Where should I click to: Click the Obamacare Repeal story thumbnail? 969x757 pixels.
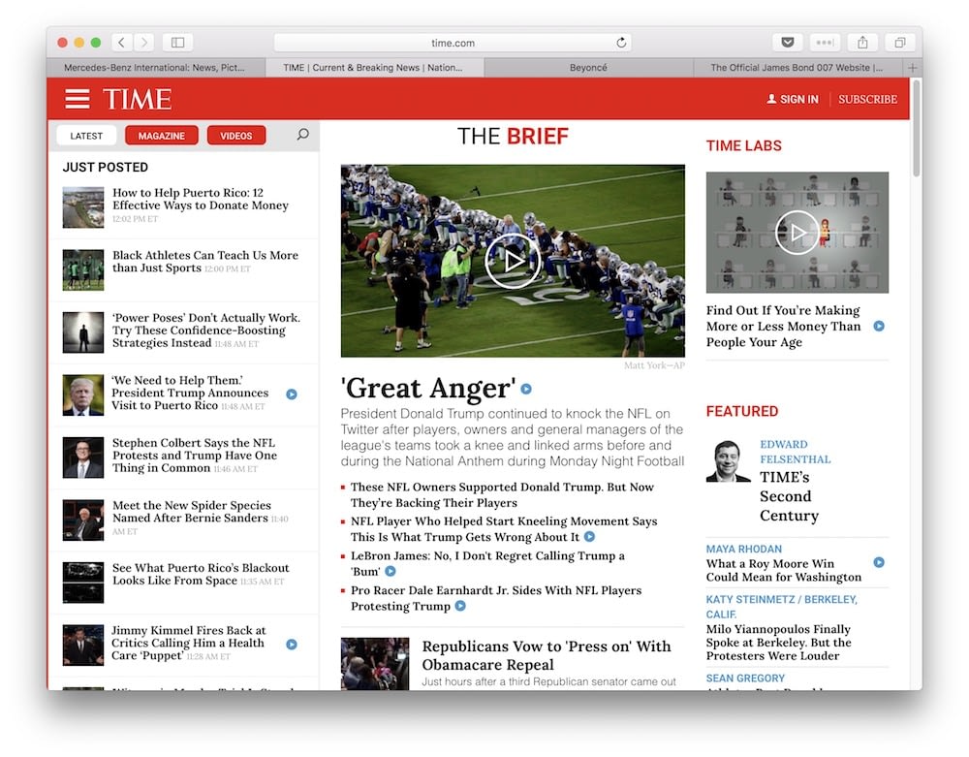point(375,664)
